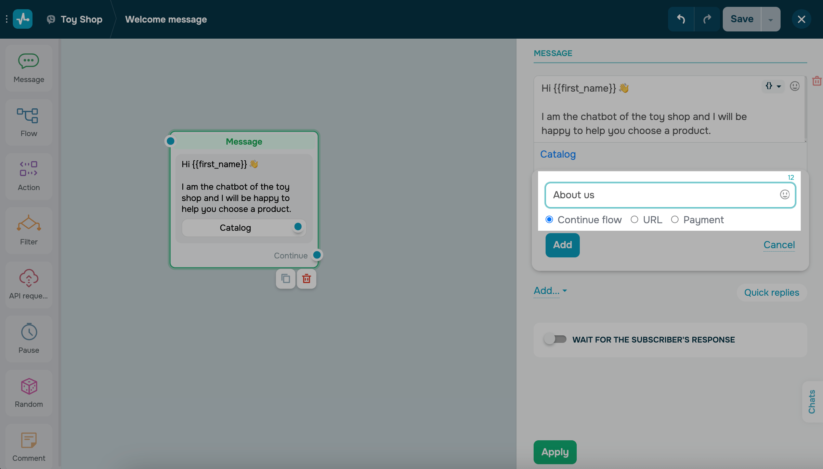Image resolution: width=823 pixels, height=469 pixels.
Task: Open the Save button dropdown arrow
Action: [770, 19]
